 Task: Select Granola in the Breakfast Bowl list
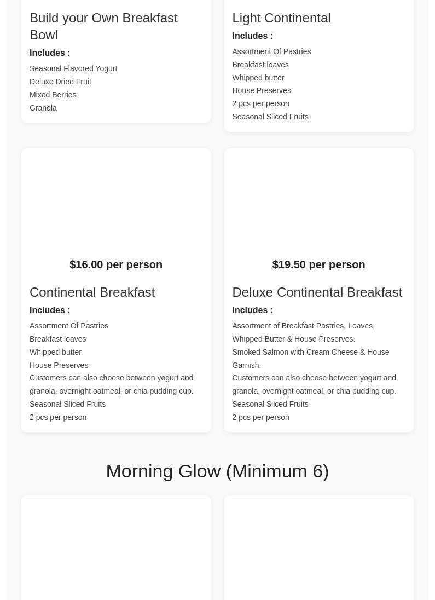coord(43,108)
